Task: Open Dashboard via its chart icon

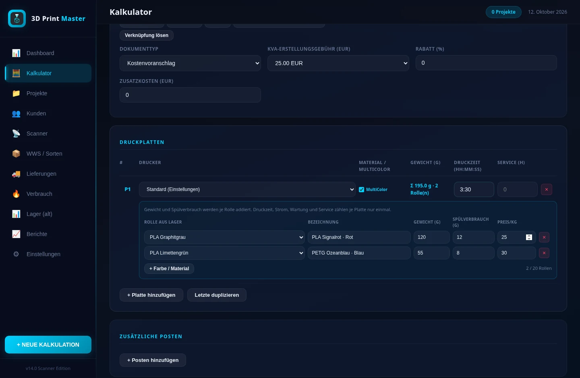Action: [x=16, y=53]
